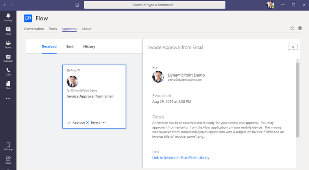
Task: Open the About tab
Action: pyautogui.click(x=86, y=29)
